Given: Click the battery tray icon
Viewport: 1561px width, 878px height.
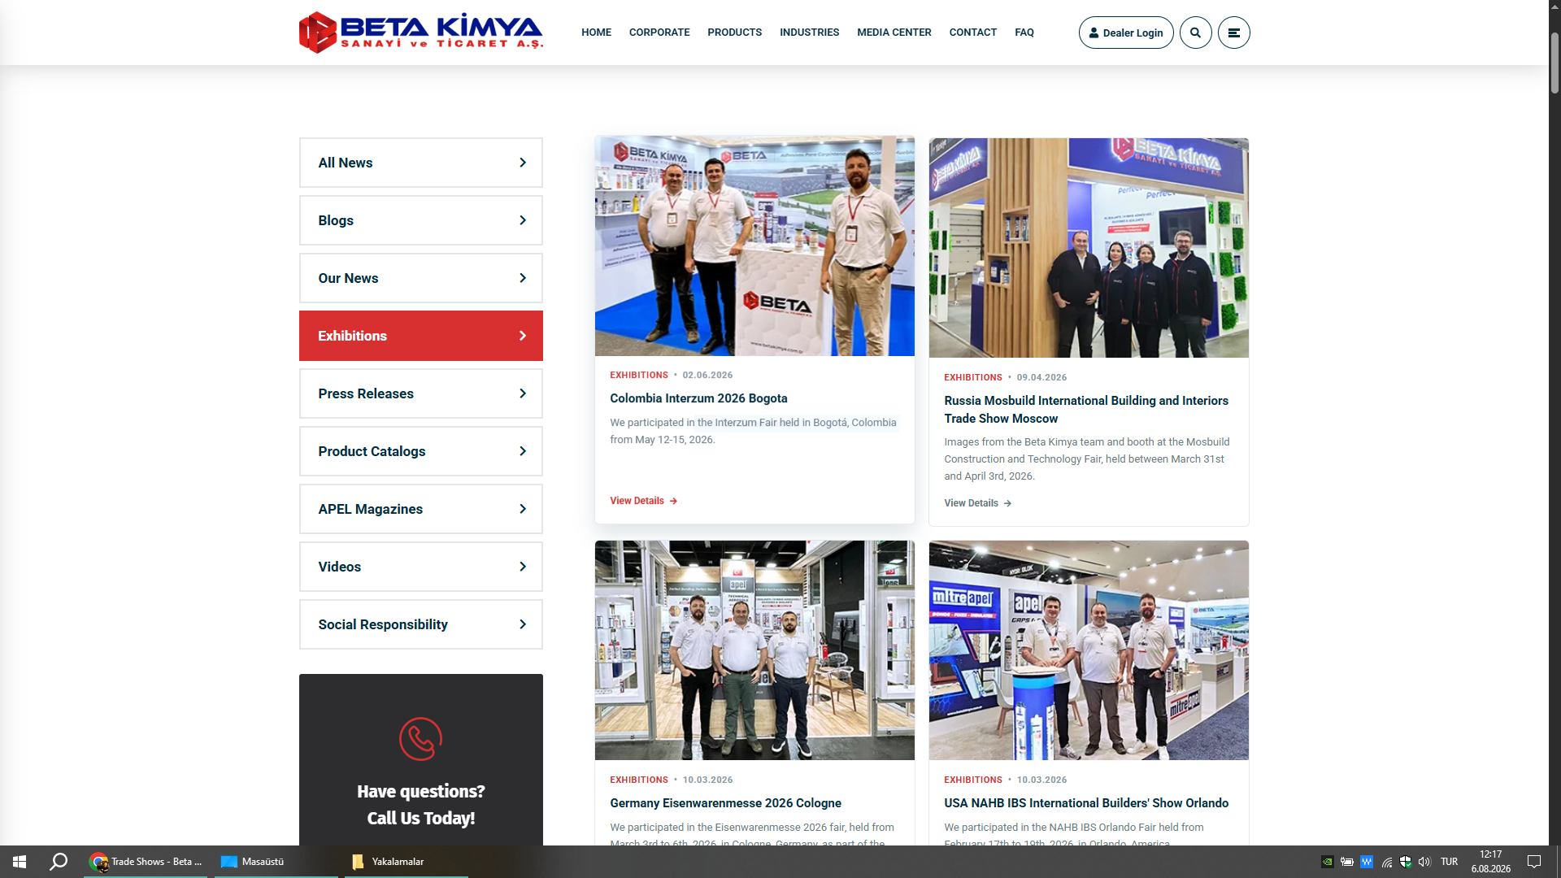Looking at the screenshot, I should 1347,862.
